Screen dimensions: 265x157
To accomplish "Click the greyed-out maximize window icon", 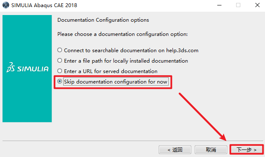I will click(238, 5).
